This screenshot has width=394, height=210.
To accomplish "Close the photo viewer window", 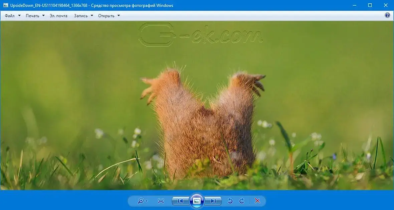I will [386, 5].
